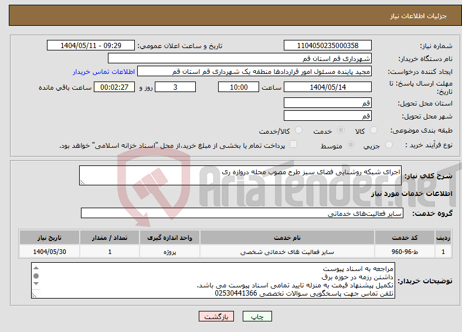This screenshot has height=332, width=462.
Task: Click cell سایر فعالیت های خدماتی شخصی
Action: click(287, 252)
